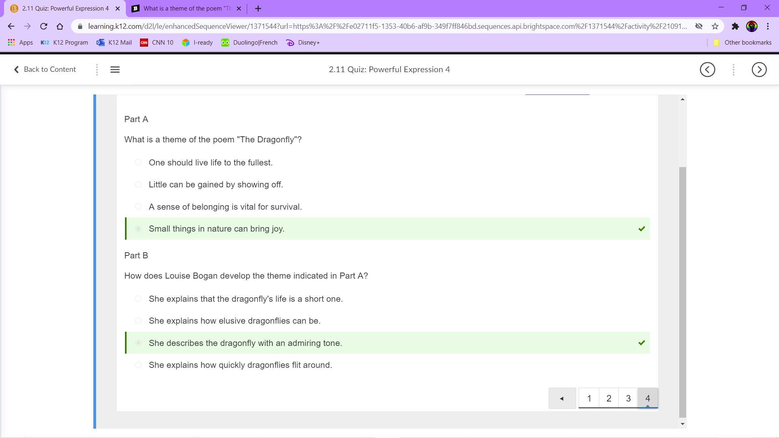Image resolution: width=779 pixels, height=438 pixels.
Task: Select 'One should live life to the fullest'
Action: tap(138, 163)
